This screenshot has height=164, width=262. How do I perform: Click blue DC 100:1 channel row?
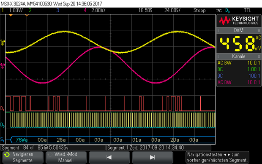(x=239, y=76)
